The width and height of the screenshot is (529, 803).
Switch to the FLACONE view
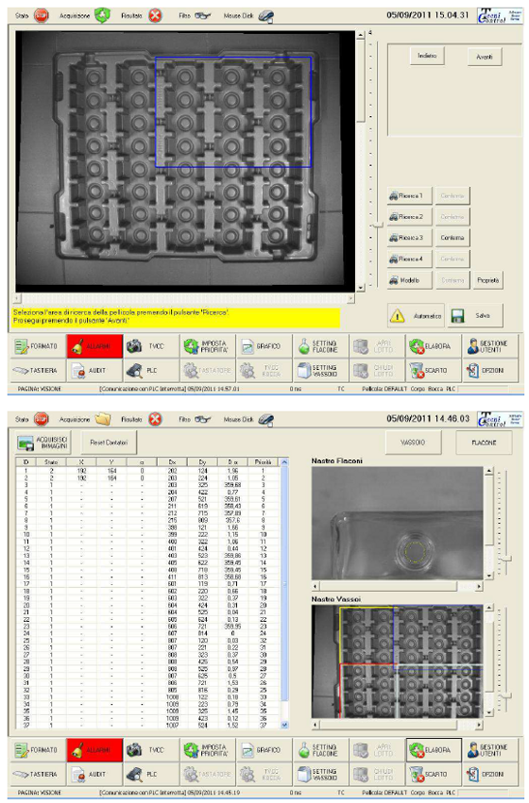[484, 443]
